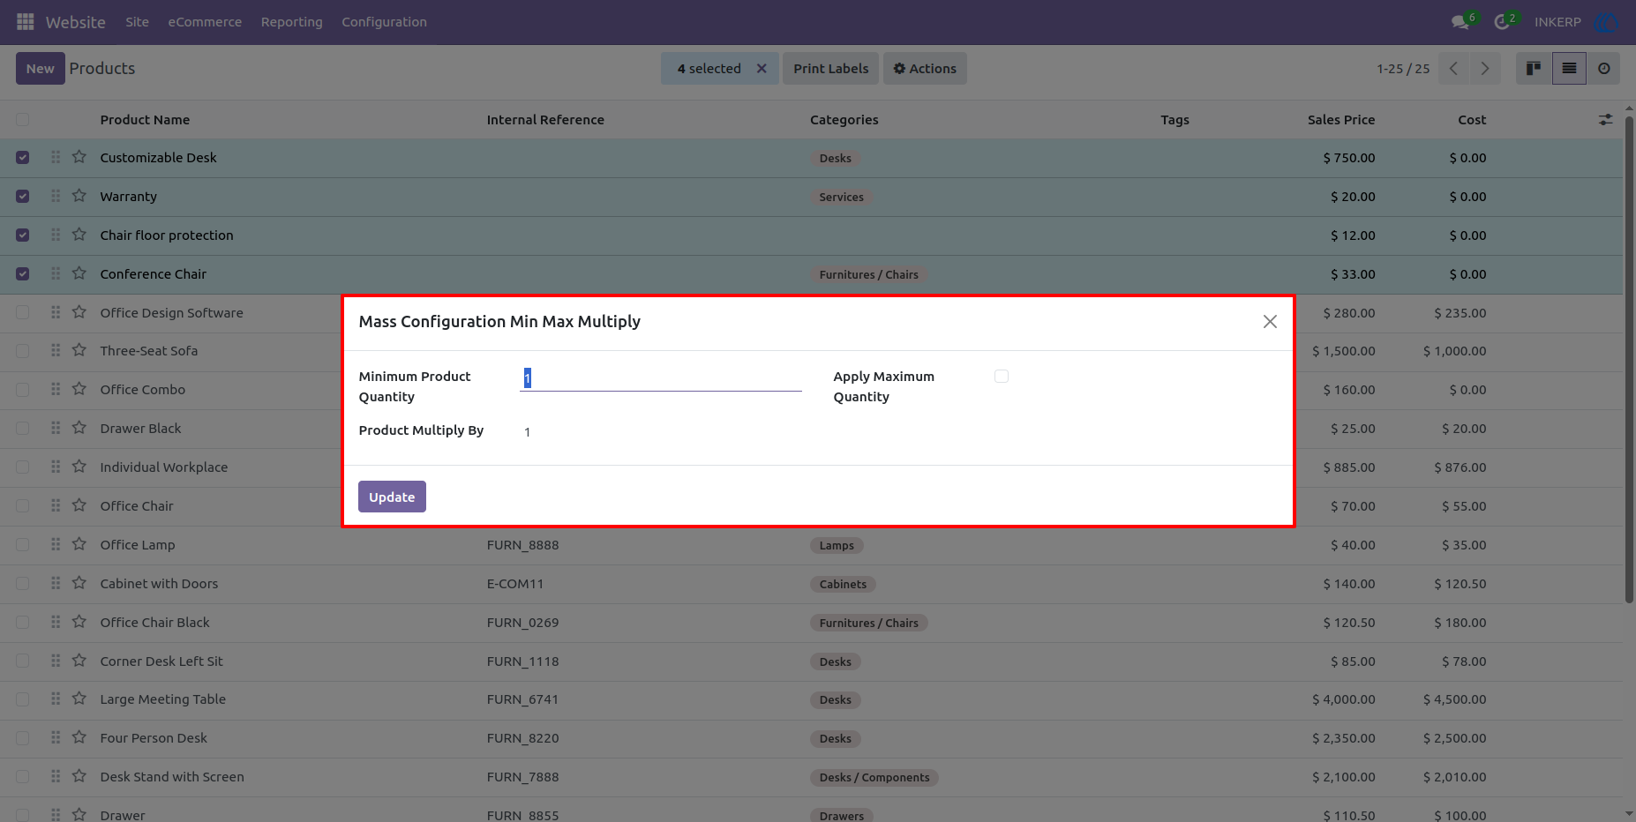Open the activities clock icon
This screenshot has width=1636, height=822.
1502,22
